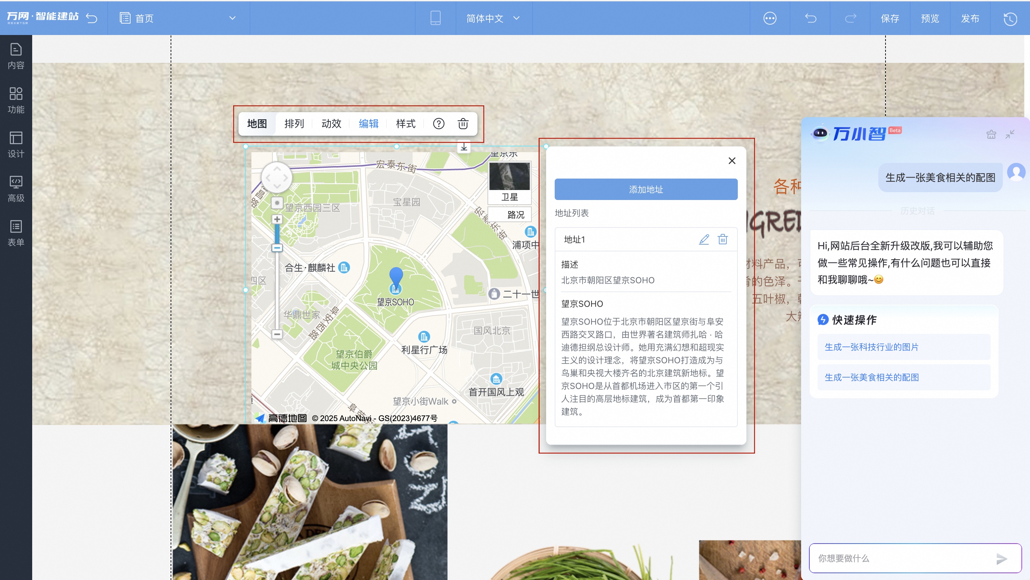Send message with paper plane icon
The image size is (1030, 580).
click(1001, 559)
